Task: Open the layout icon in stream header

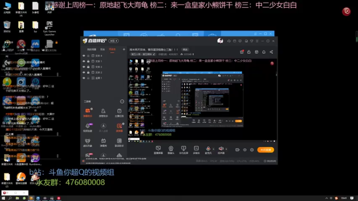Action: [256, 52]
